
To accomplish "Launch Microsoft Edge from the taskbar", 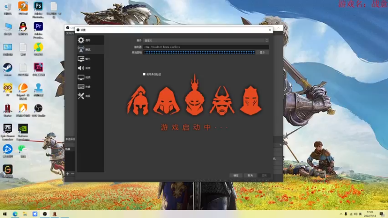I will pyautogui.click(x=15, y=214).
